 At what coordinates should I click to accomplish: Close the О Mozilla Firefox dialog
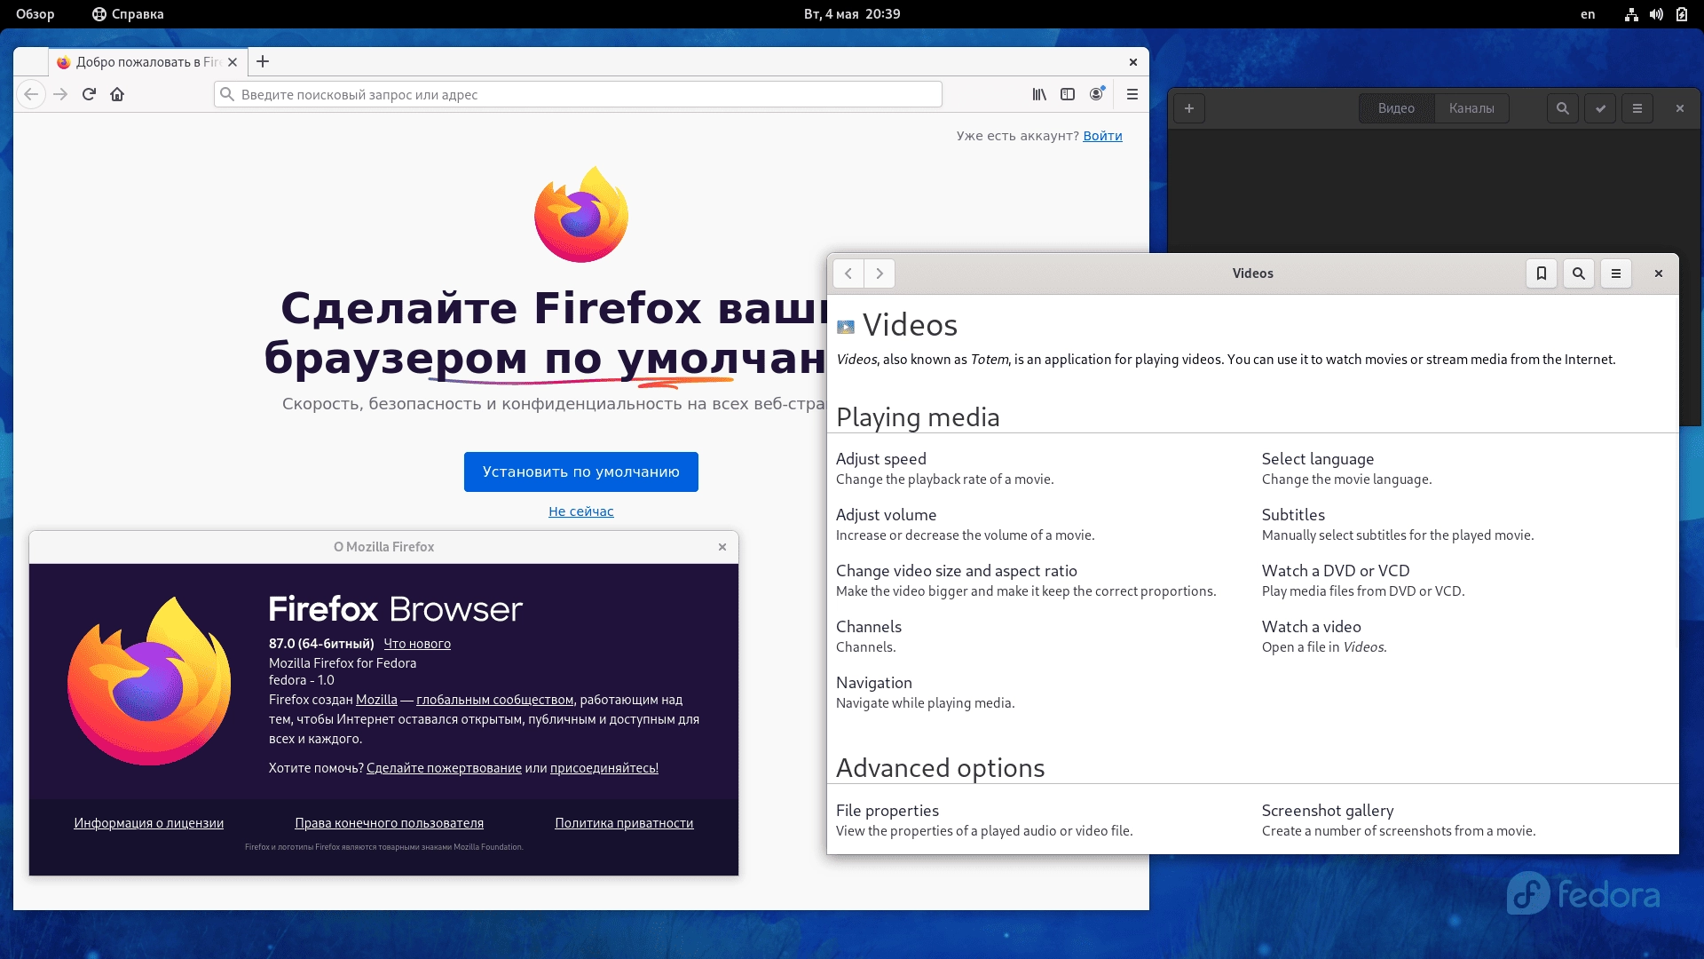722,547
